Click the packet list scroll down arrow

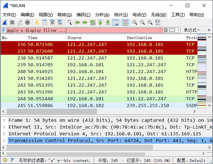click(x=210, y=105)
